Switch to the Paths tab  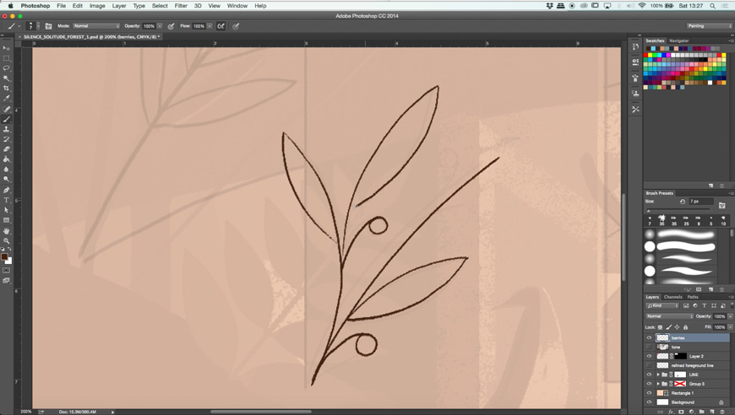pyautogui.click(x=693, y=297)
